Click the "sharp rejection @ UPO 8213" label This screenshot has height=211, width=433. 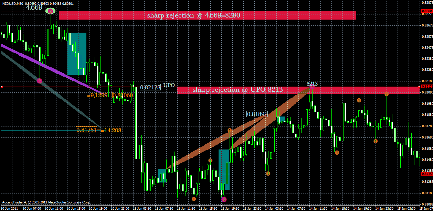pyautogui.click(x=238, y=90)
